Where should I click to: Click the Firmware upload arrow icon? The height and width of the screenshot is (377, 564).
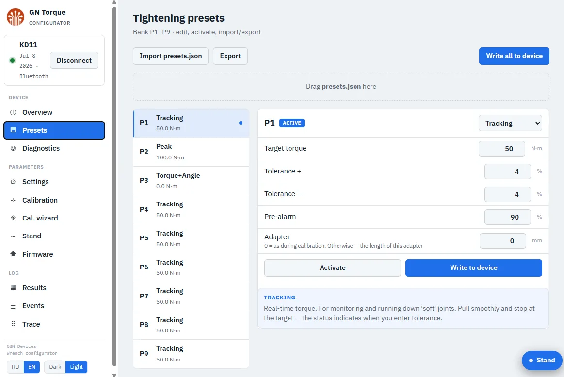13,254
